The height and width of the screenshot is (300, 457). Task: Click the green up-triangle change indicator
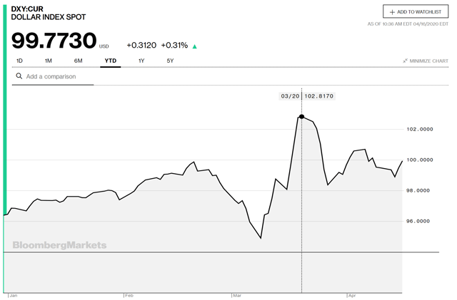(x=195, y=46)
